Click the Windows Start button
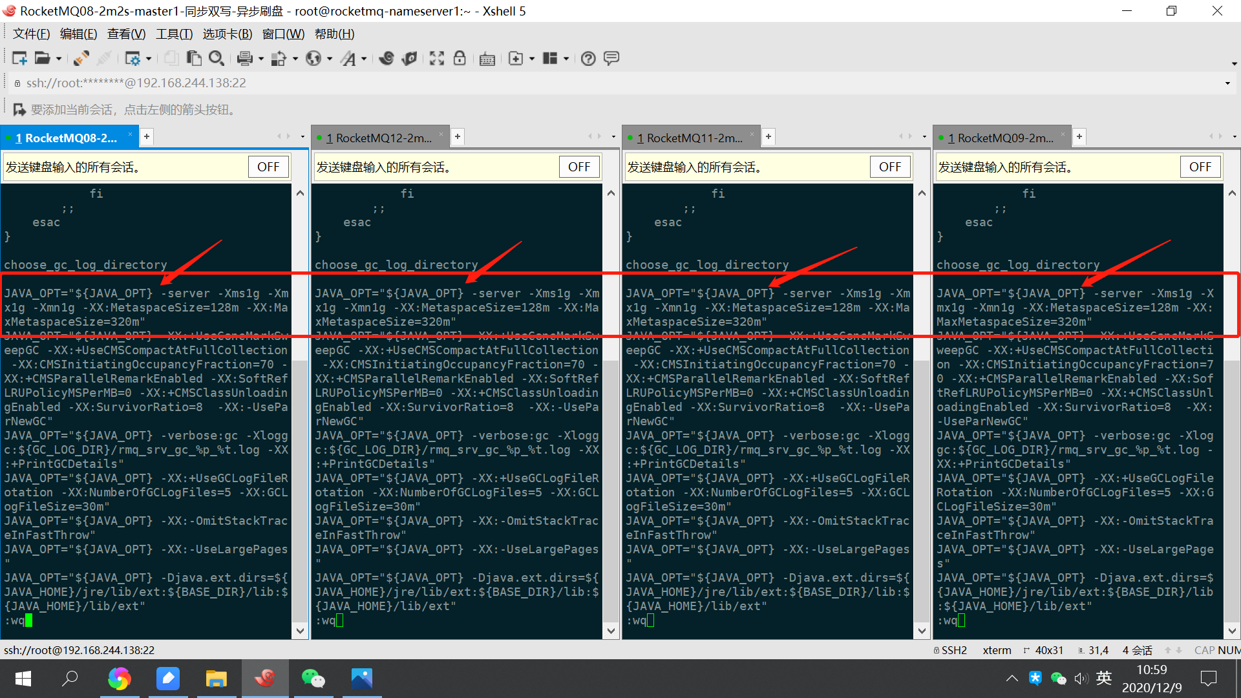The image size is (1241, 698). point(23,678)
